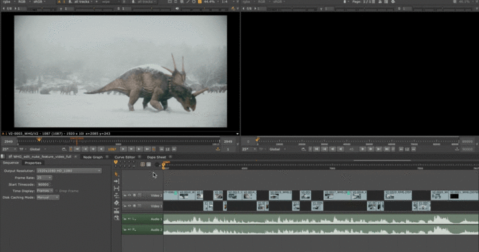Select the Sequence tab
479x252 pixels.
coord(11,163)
